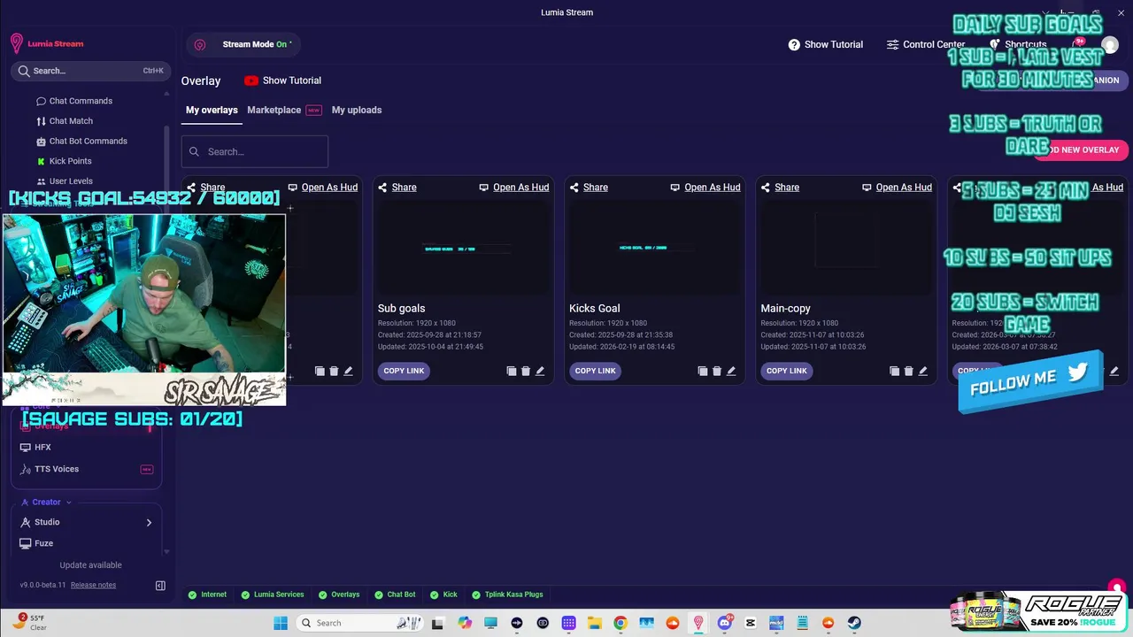Screen dimensions: 1133x637
Task: Open the Control Center
Action: point(925,44)
